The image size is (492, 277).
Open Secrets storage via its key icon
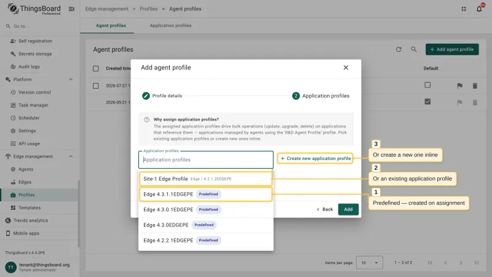pos(13,54)
